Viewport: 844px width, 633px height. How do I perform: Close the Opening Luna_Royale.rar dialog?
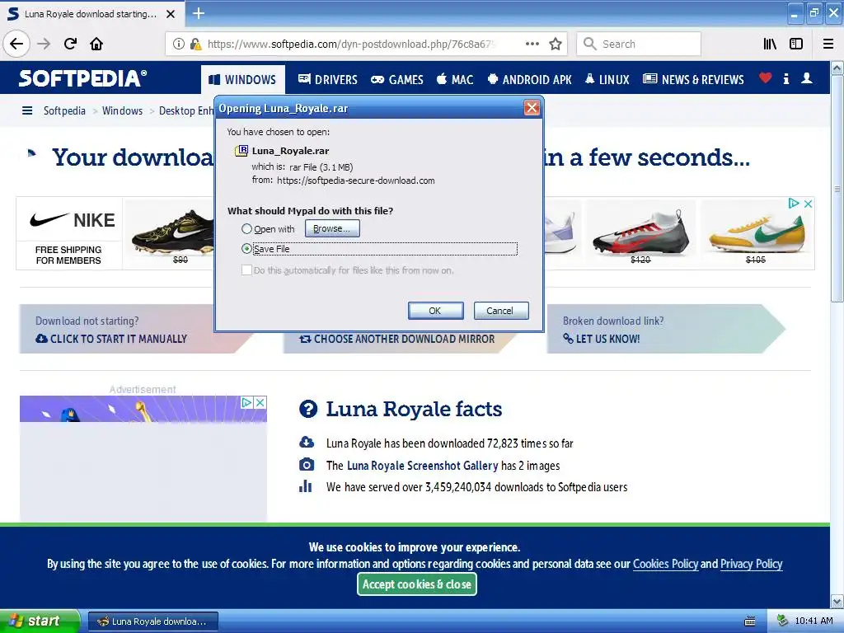[532, 108]
